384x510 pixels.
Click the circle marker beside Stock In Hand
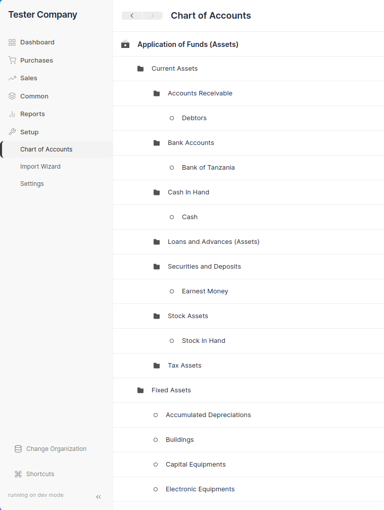click(x=172, y=341)
